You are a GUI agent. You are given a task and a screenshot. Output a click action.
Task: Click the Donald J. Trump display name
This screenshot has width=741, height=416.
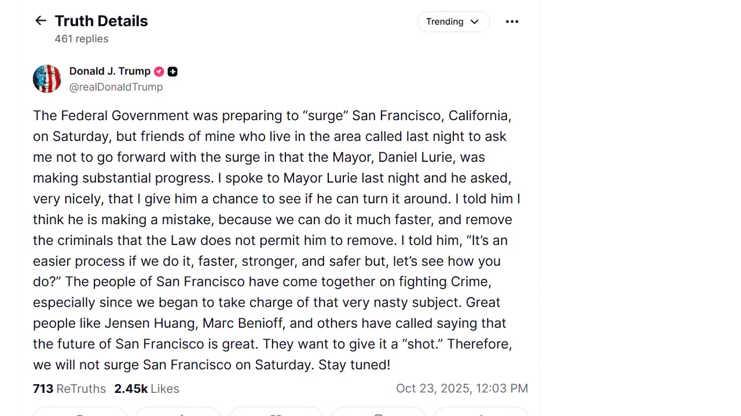pyautogui.click(x=110, y=71)
